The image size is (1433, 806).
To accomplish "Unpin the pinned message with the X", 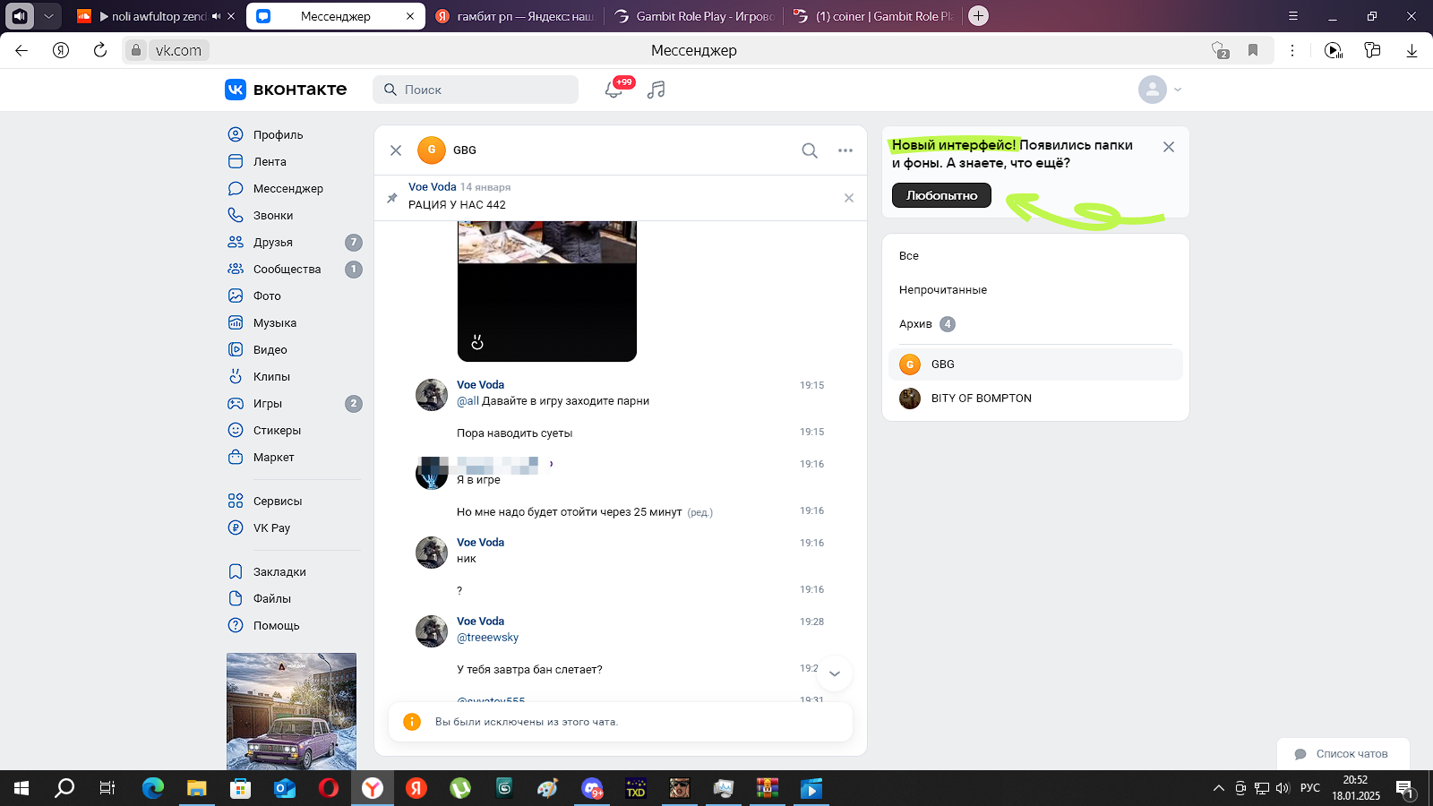I will point(849,198).
